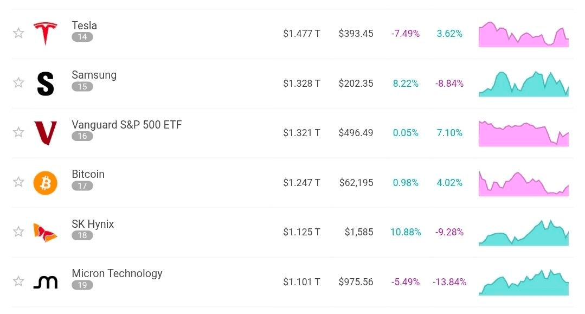Mark Micron Technology with the star

(x=18, y=281)
